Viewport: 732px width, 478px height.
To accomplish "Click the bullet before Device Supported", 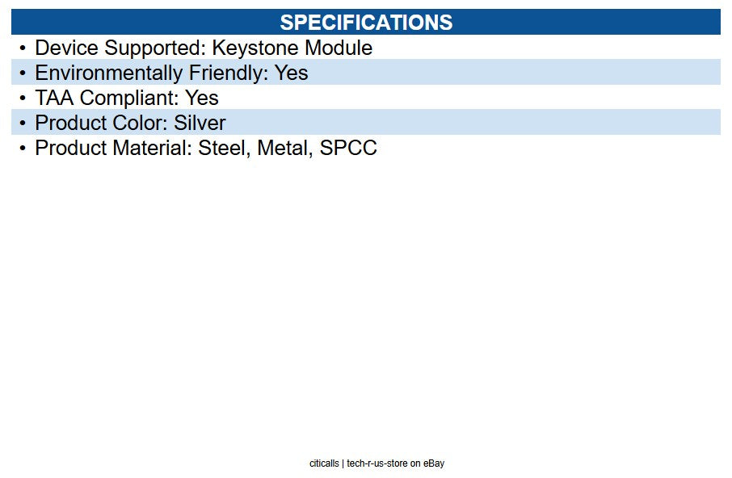I will tap(23, 48).
